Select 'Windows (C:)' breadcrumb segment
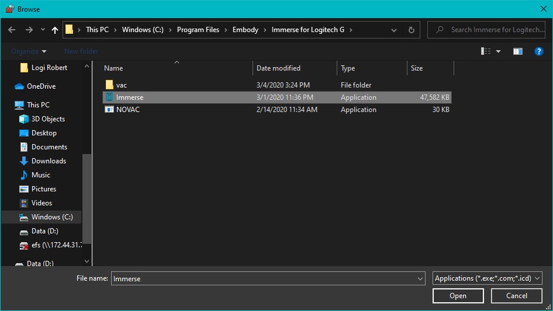 coord(143,30)
